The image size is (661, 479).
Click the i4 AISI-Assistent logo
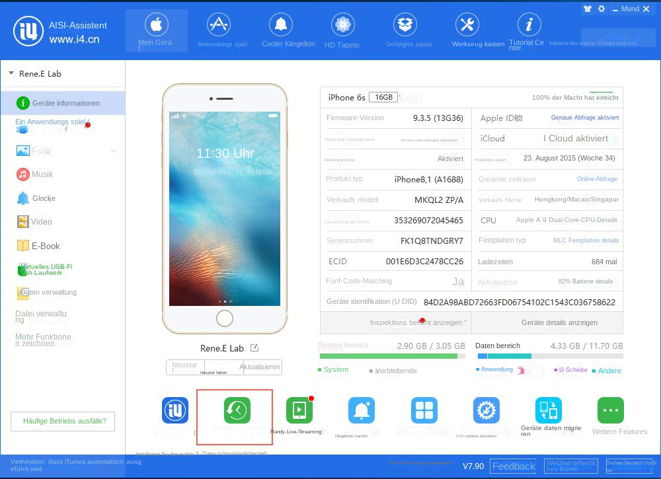(28, 31)
